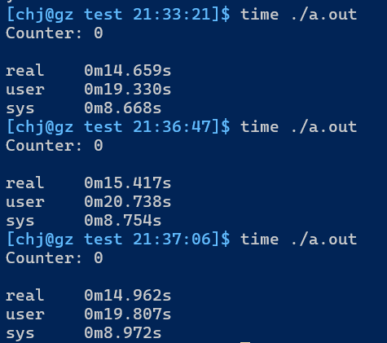
Task: Click the real time value 0m14.659s
Action: click(x=128, y=70)
